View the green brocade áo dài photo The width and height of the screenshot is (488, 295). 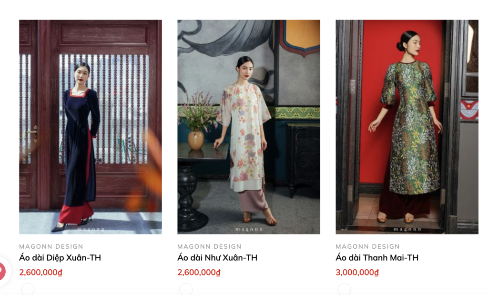(407, 127)
